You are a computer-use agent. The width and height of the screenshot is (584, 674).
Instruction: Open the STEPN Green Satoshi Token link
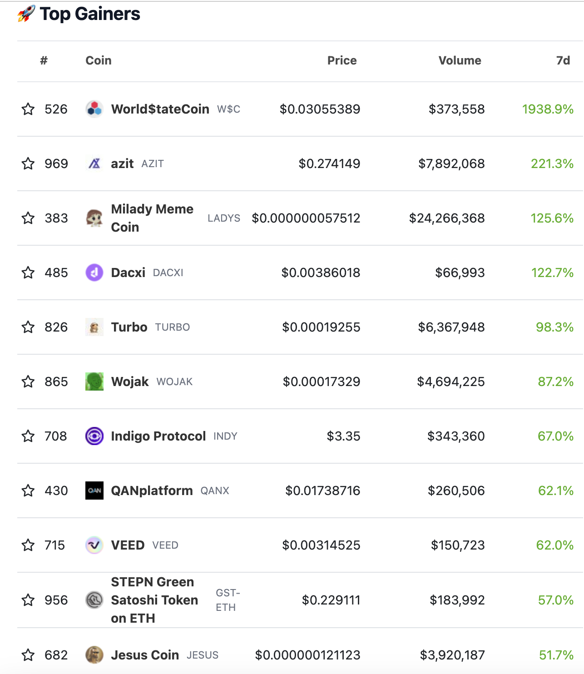pyautogui.click(x=154, y=600)
